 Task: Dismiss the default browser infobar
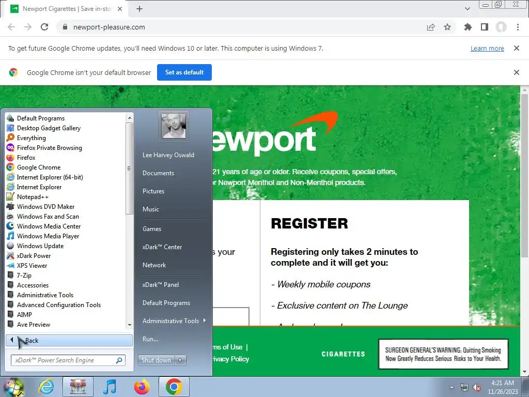516,72
